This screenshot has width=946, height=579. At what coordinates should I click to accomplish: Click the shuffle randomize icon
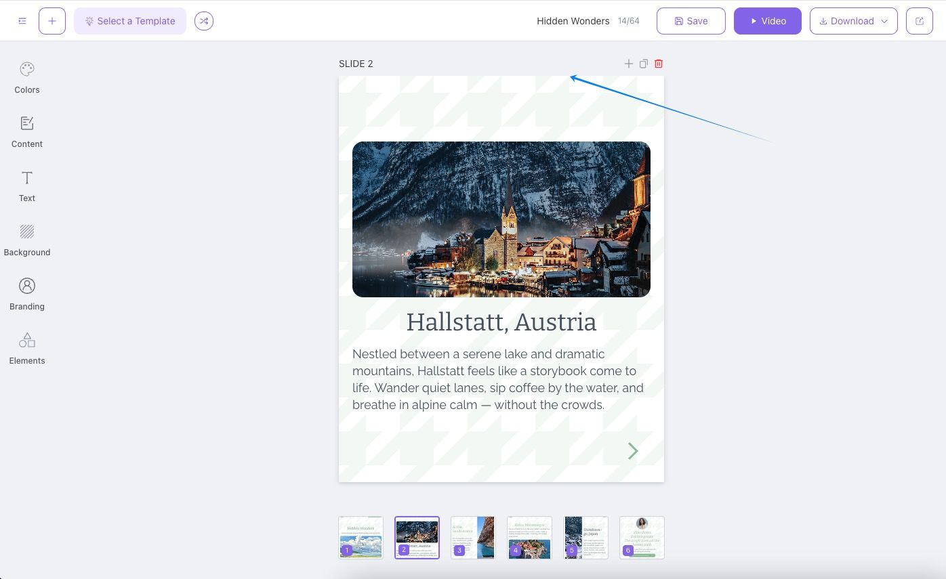point(204,21)
